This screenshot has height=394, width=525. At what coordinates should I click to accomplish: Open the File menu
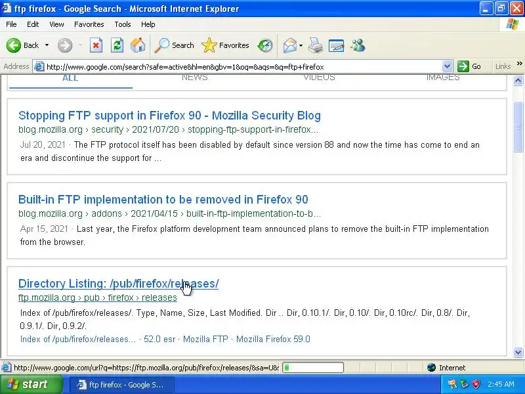click(x=11, y=24)
